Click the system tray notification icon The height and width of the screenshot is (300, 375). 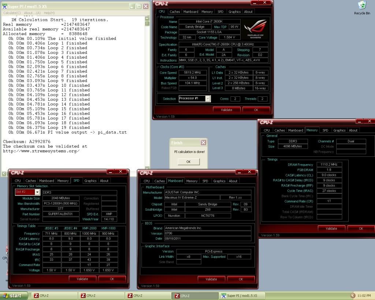pos(353,296)
